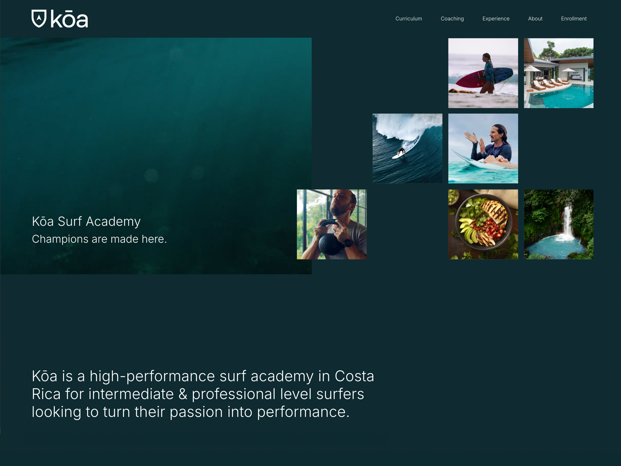Click the kōa wordmark in header
The height and width of the screenshot is (466, 621).
[69, 19]
